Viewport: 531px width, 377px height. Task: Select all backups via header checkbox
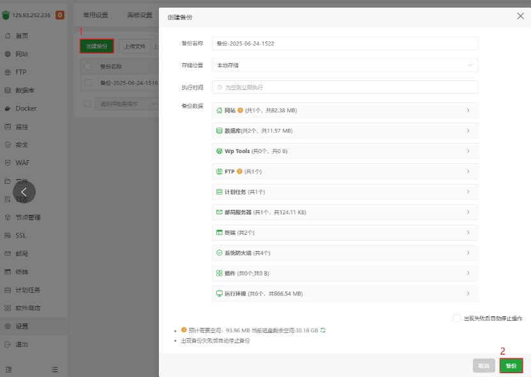click(x=88, y=66)
